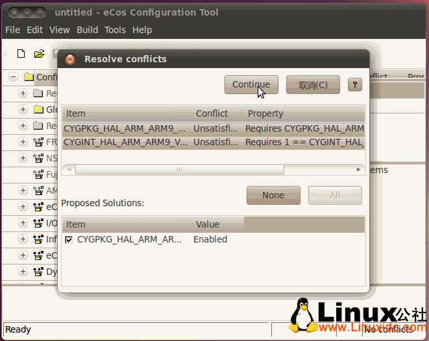Image resolution: width=429 pixels, height=341 pixels.
Task: Click the None button
Action: 273,195
